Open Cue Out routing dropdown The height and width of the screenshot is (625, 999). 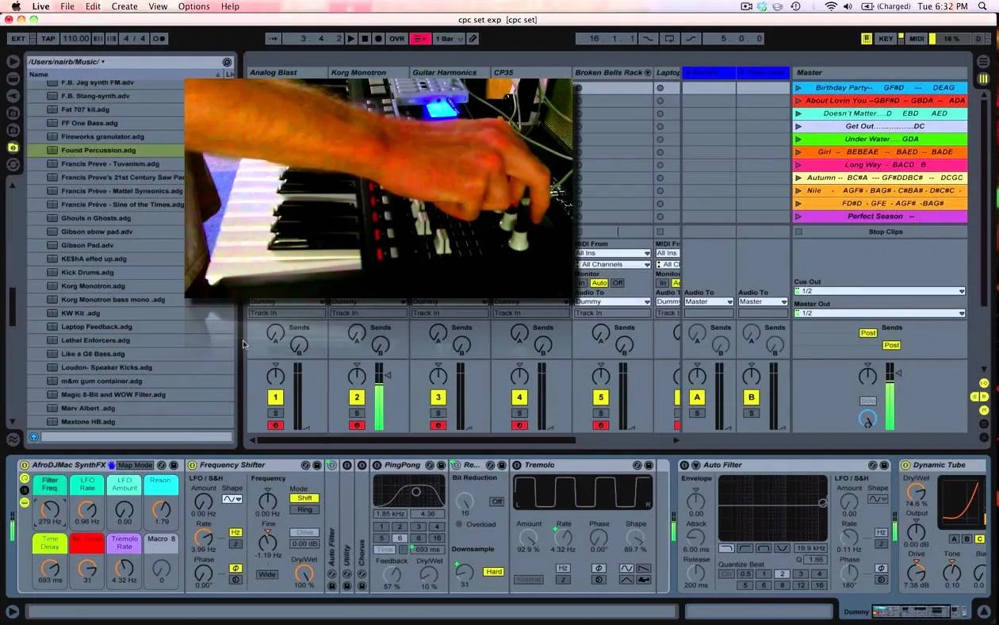tap(880, 291)
